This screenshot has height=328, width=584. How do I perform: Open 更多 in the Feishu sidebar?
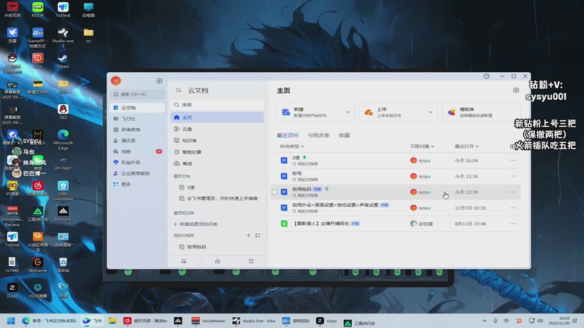(137, 184)
